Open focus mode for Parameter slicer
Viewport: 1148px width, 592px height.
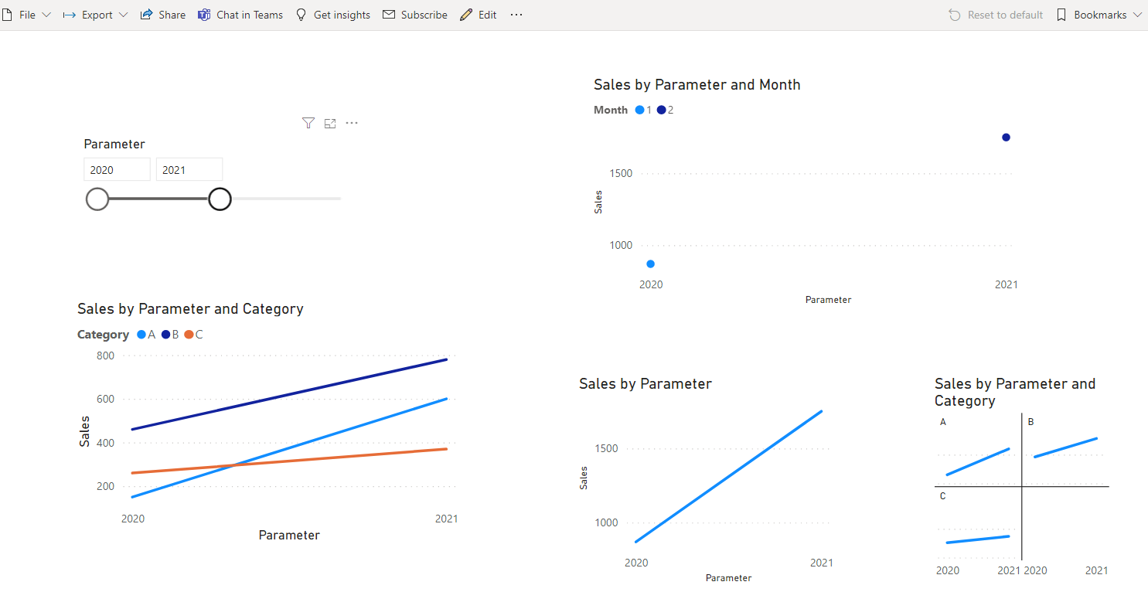coord(330,123)
